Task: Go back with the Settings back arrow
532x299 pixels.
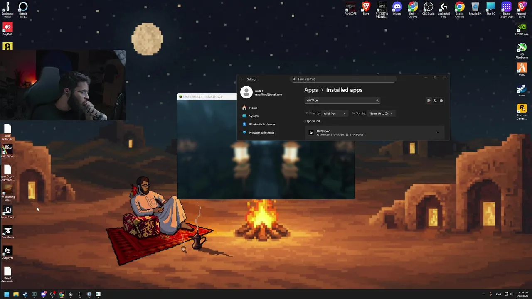Action: [242, 79]
